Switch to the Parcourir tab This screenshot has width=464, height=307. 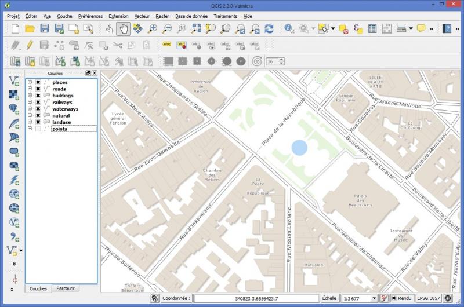pos(65,288)
